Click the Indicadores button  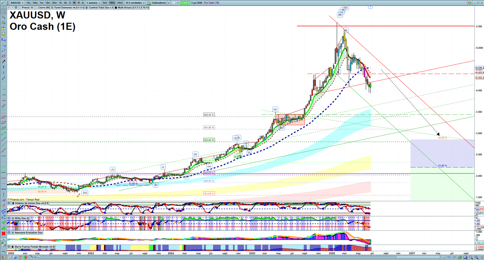pyautogui.click(x=157, y=3)
